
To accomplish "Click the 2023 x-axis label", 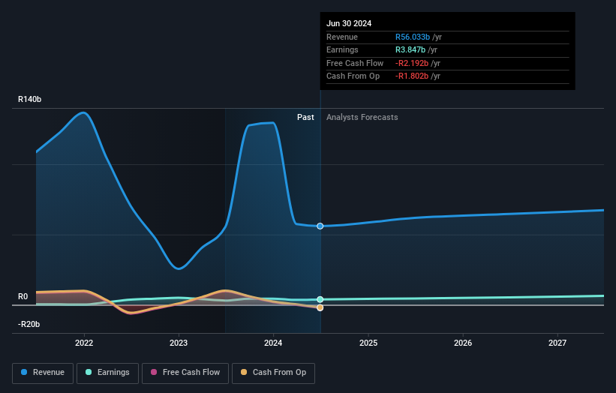I will tap(179, 343).
